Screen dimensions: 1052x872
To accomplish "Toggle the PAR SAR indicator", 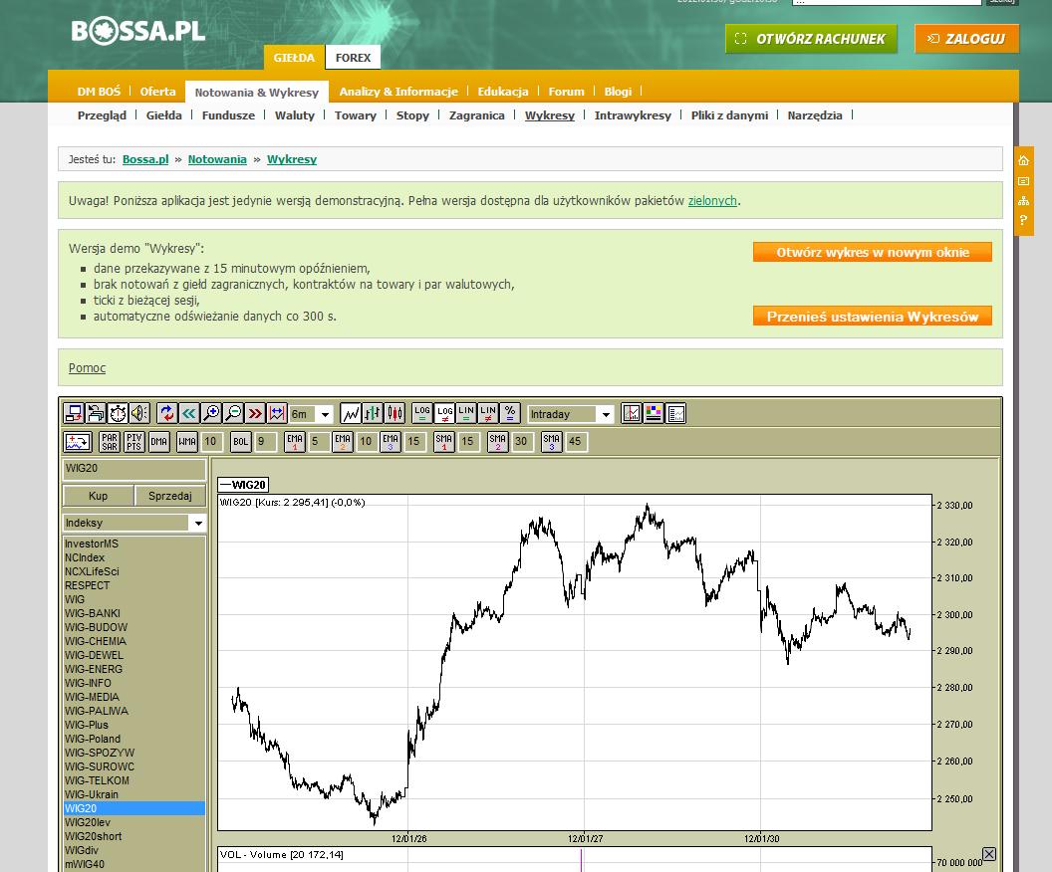I will (x=110, y=442).
